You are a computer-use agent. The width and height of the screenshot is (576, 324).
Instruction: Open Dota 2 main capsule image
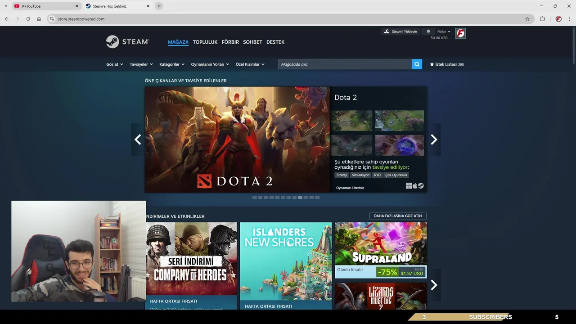(x=237, y=139)
